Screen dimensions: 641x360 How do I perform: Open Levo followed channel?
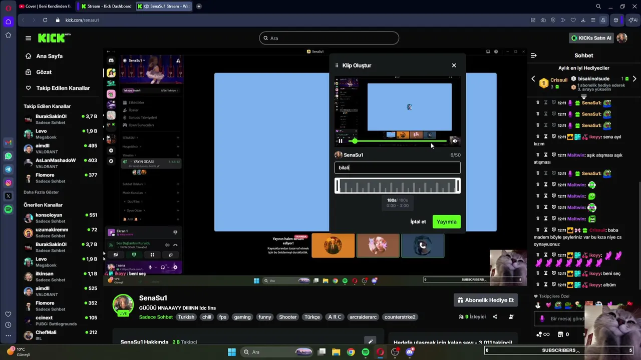[60, 134]
